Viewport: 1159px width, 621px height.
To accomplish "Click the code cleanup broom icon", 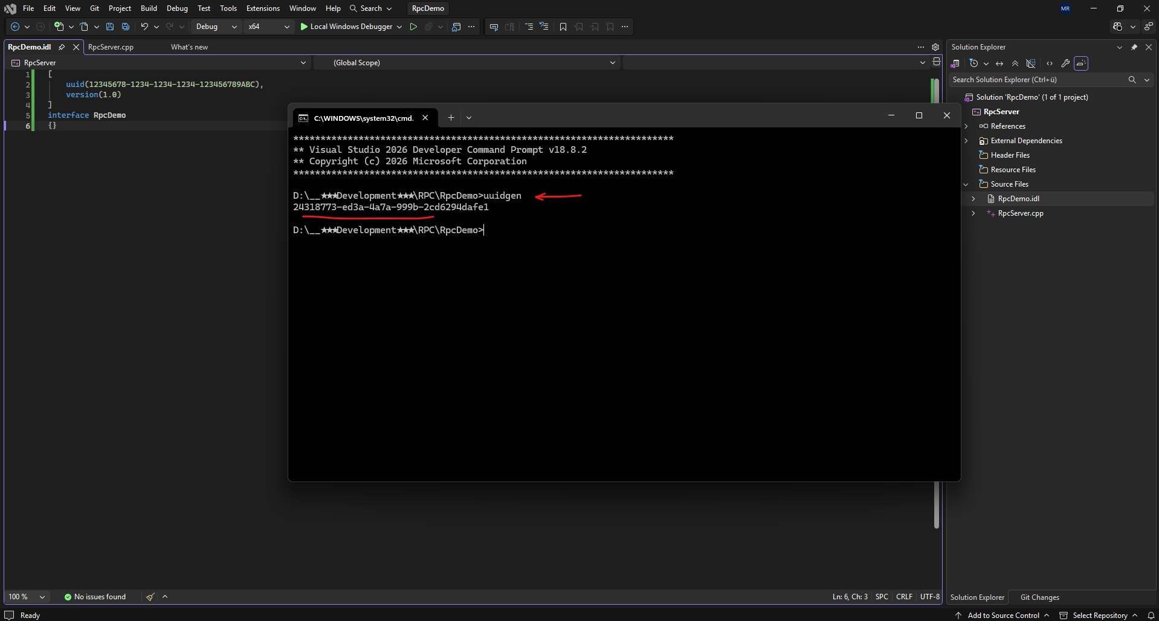I will pos(150,597).
